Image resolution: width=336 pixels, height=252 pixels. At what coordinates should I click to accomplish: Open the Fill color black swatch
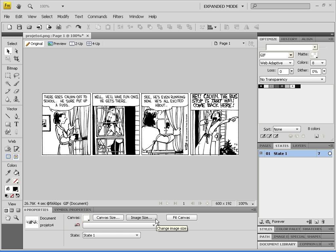tap(15, 189)
